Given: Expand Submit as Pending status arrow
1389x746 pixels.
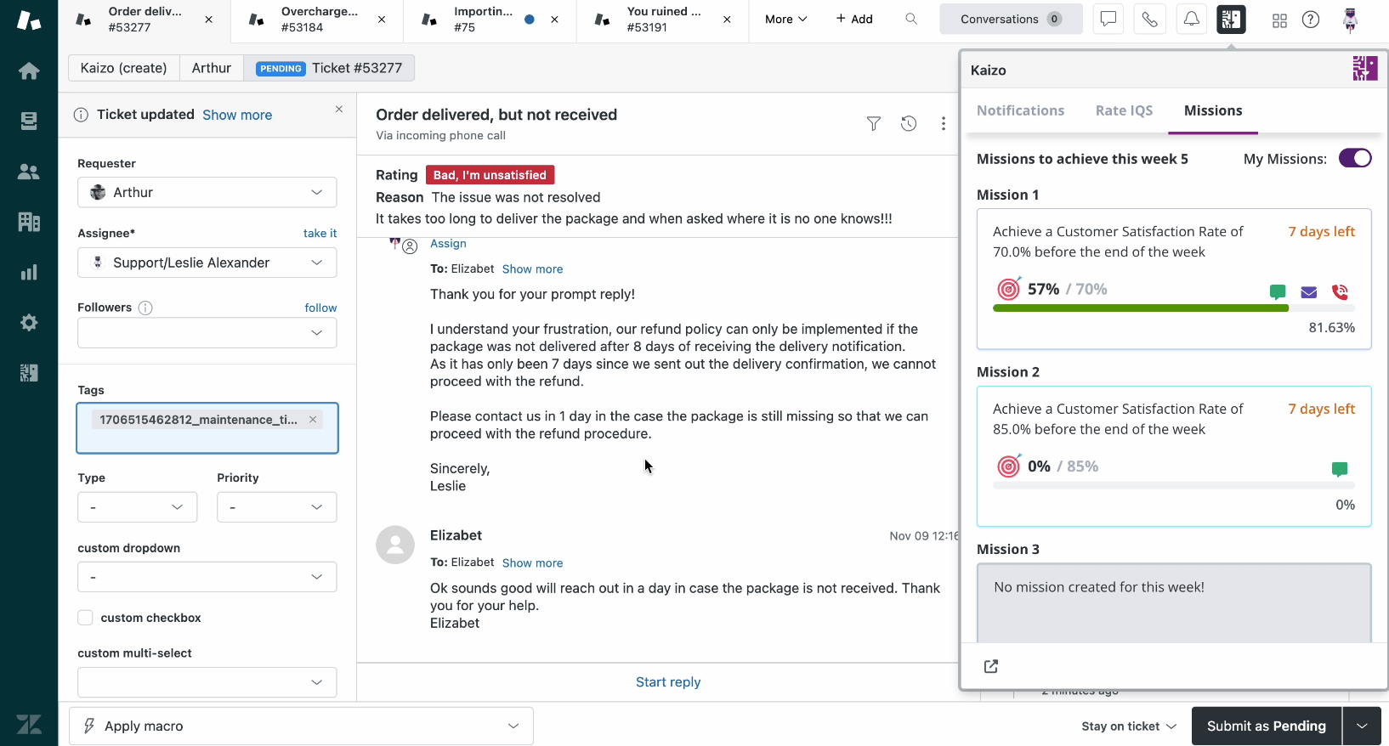Looking at the screenshot, I should pos(1362,726).
